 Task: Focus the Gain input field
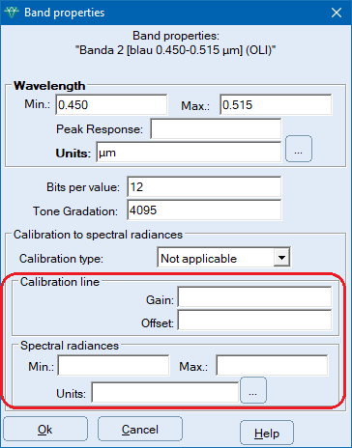[x=254, y=296]
